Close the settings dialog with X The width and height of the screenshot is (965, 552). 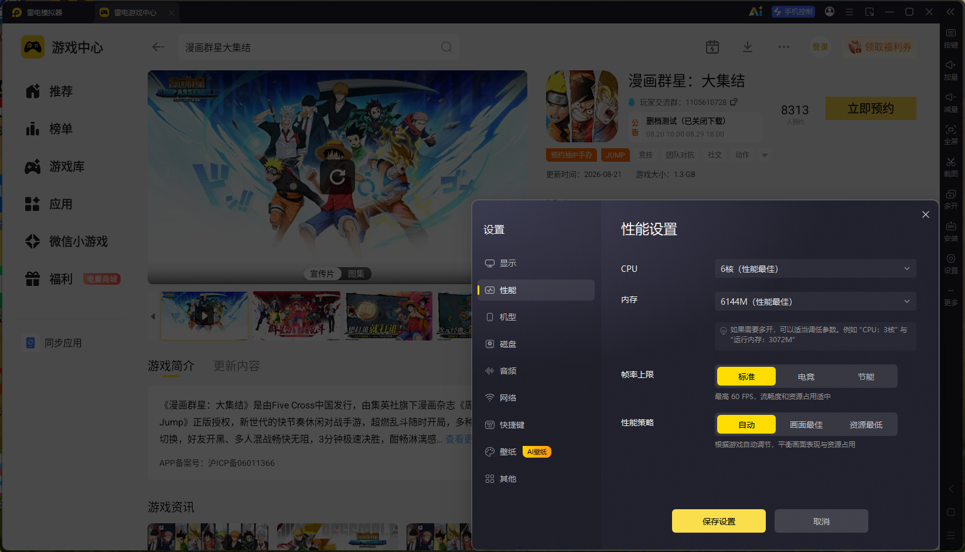click(x=926, y=214)
